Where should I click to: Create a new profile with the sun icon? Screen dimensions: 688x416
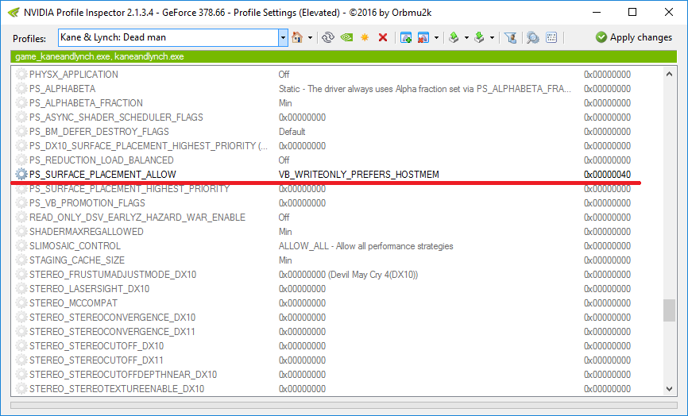[365, 37]
